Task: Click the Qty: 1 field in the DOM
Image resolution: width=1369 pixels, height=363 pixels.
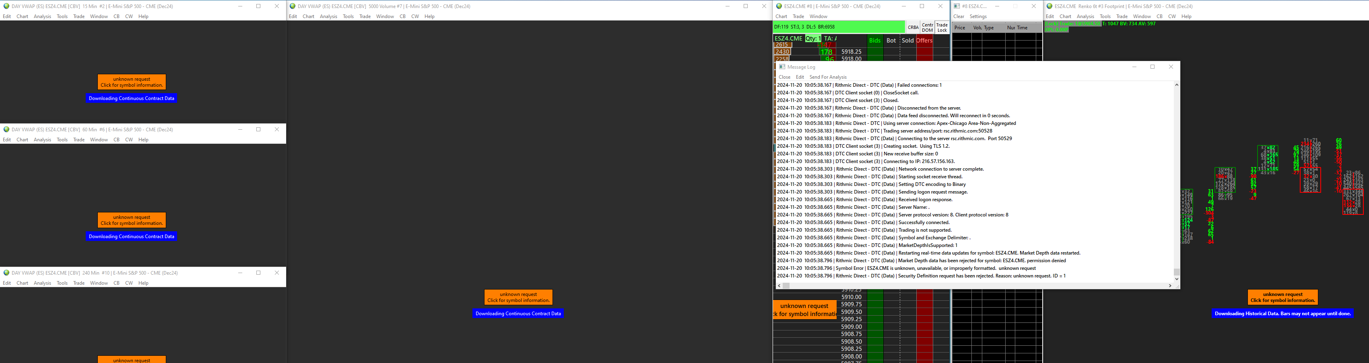Action: 813,38
